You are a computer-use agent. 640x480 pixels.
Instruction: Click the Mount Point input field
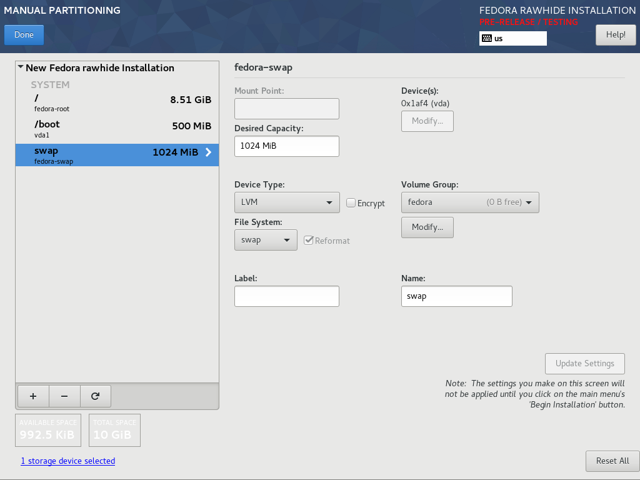287,109
